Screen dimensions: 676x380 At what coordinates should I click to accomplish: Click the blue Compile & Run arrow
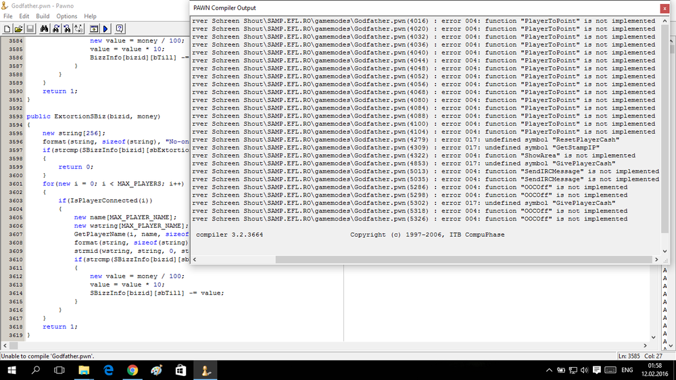[x=105, y=29]
